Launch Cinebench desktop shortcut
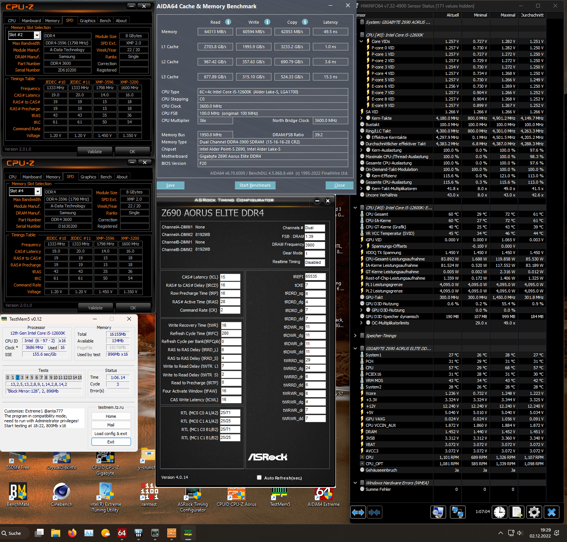Viewport: 567px width, 542px height. pos(61,494)
